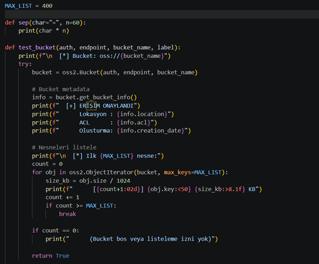Image resolution: width=319 pixels, height=264 pixels.
Task: Click '{info.location}' expression
Action: pyautogui.click(x=142, y=114)
